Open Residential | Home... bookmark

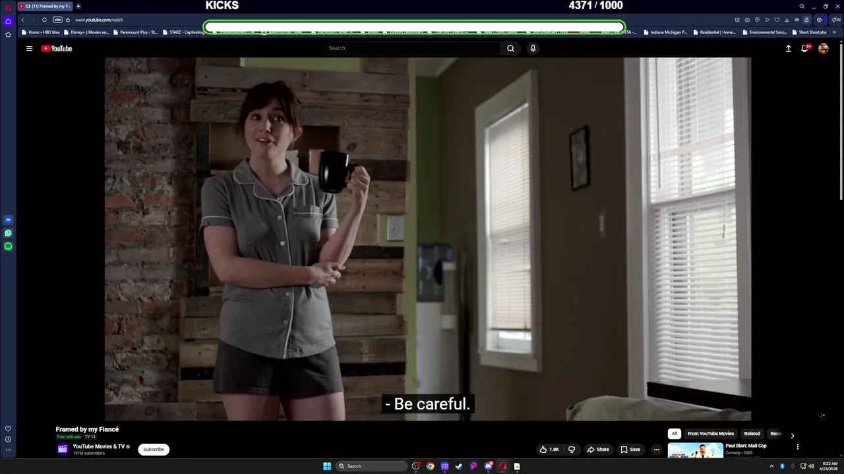[715, 32]
